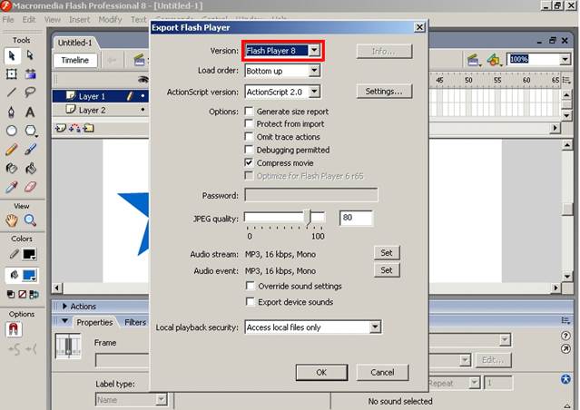Viewport: 580px width, 410px height.
Task: Open the File menu
Action: (8, 19)
